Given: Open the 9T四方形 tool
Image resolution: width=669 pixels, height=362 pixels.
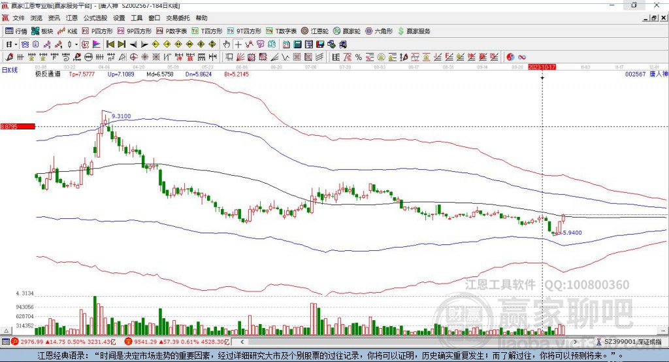Looking at the screenshot, I should tap(244, 31).
